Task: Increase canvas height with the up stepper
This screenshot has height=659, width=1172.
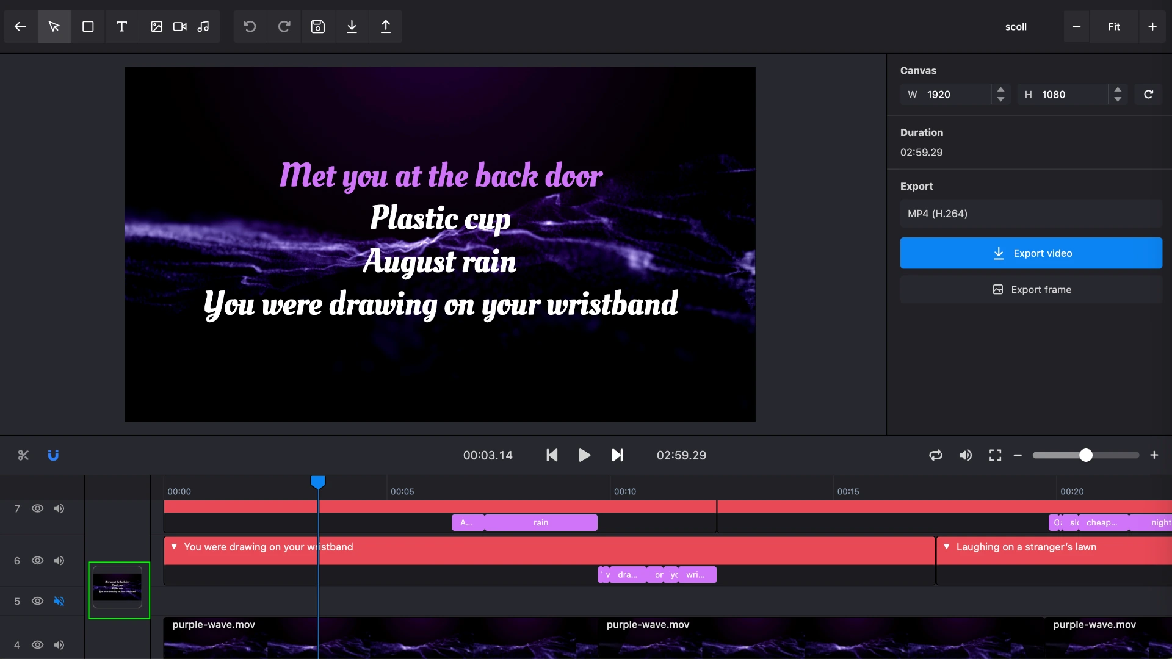Action: click(1118, 89)
